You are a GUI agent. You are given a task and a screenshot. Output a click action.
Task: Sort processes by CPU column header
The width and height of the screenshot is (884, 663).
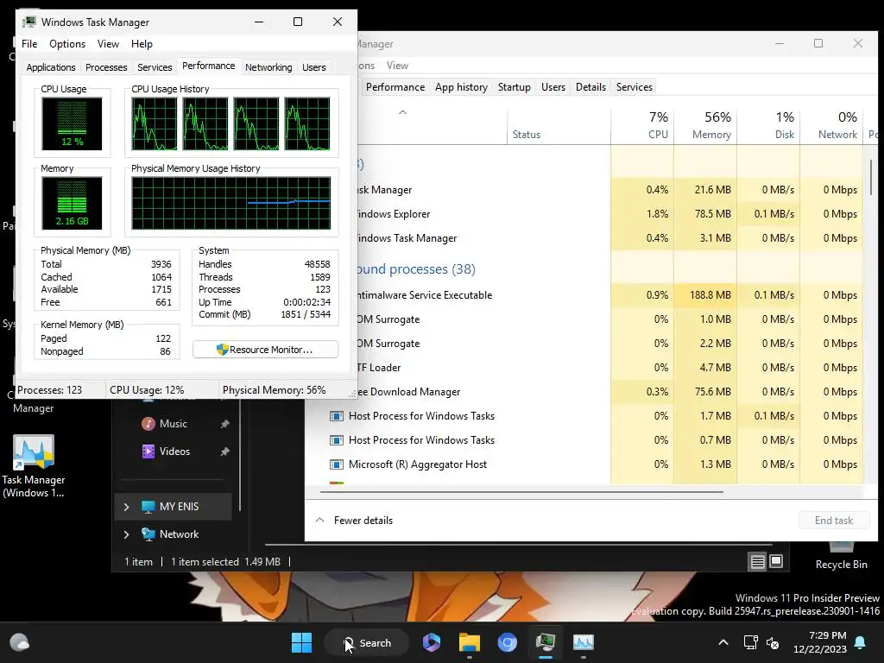click(642, 125)
